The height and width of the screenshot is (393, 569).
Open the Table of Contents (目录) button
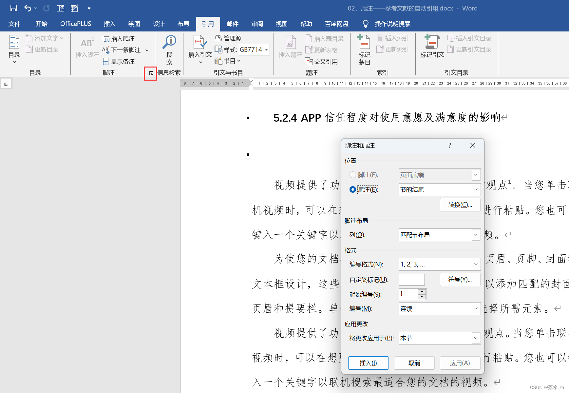pyautogui.click(x=14, y=49)
